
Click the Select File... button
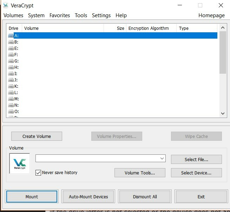[196, 159]
